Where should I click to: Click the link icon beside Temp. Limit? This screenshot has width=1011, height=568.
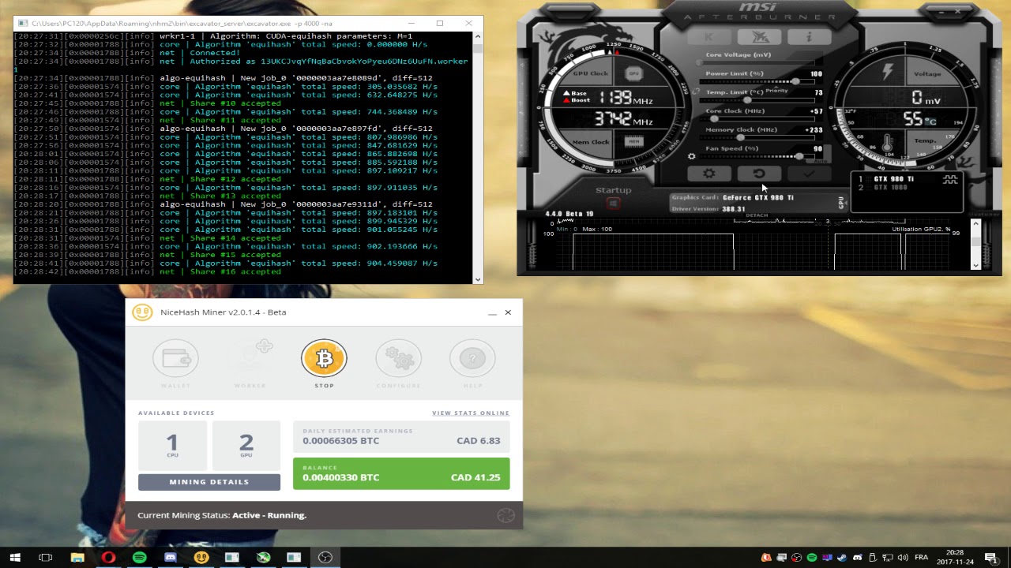coord(695,92)
